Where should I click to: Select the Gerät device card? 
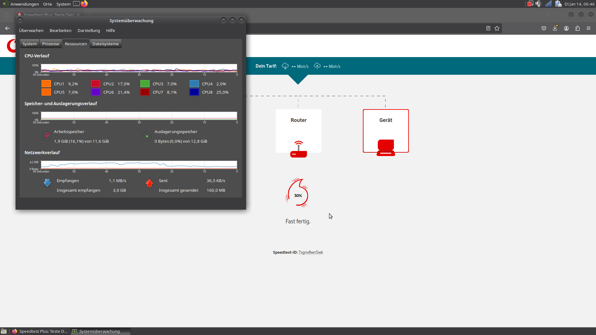click(386, 131)
